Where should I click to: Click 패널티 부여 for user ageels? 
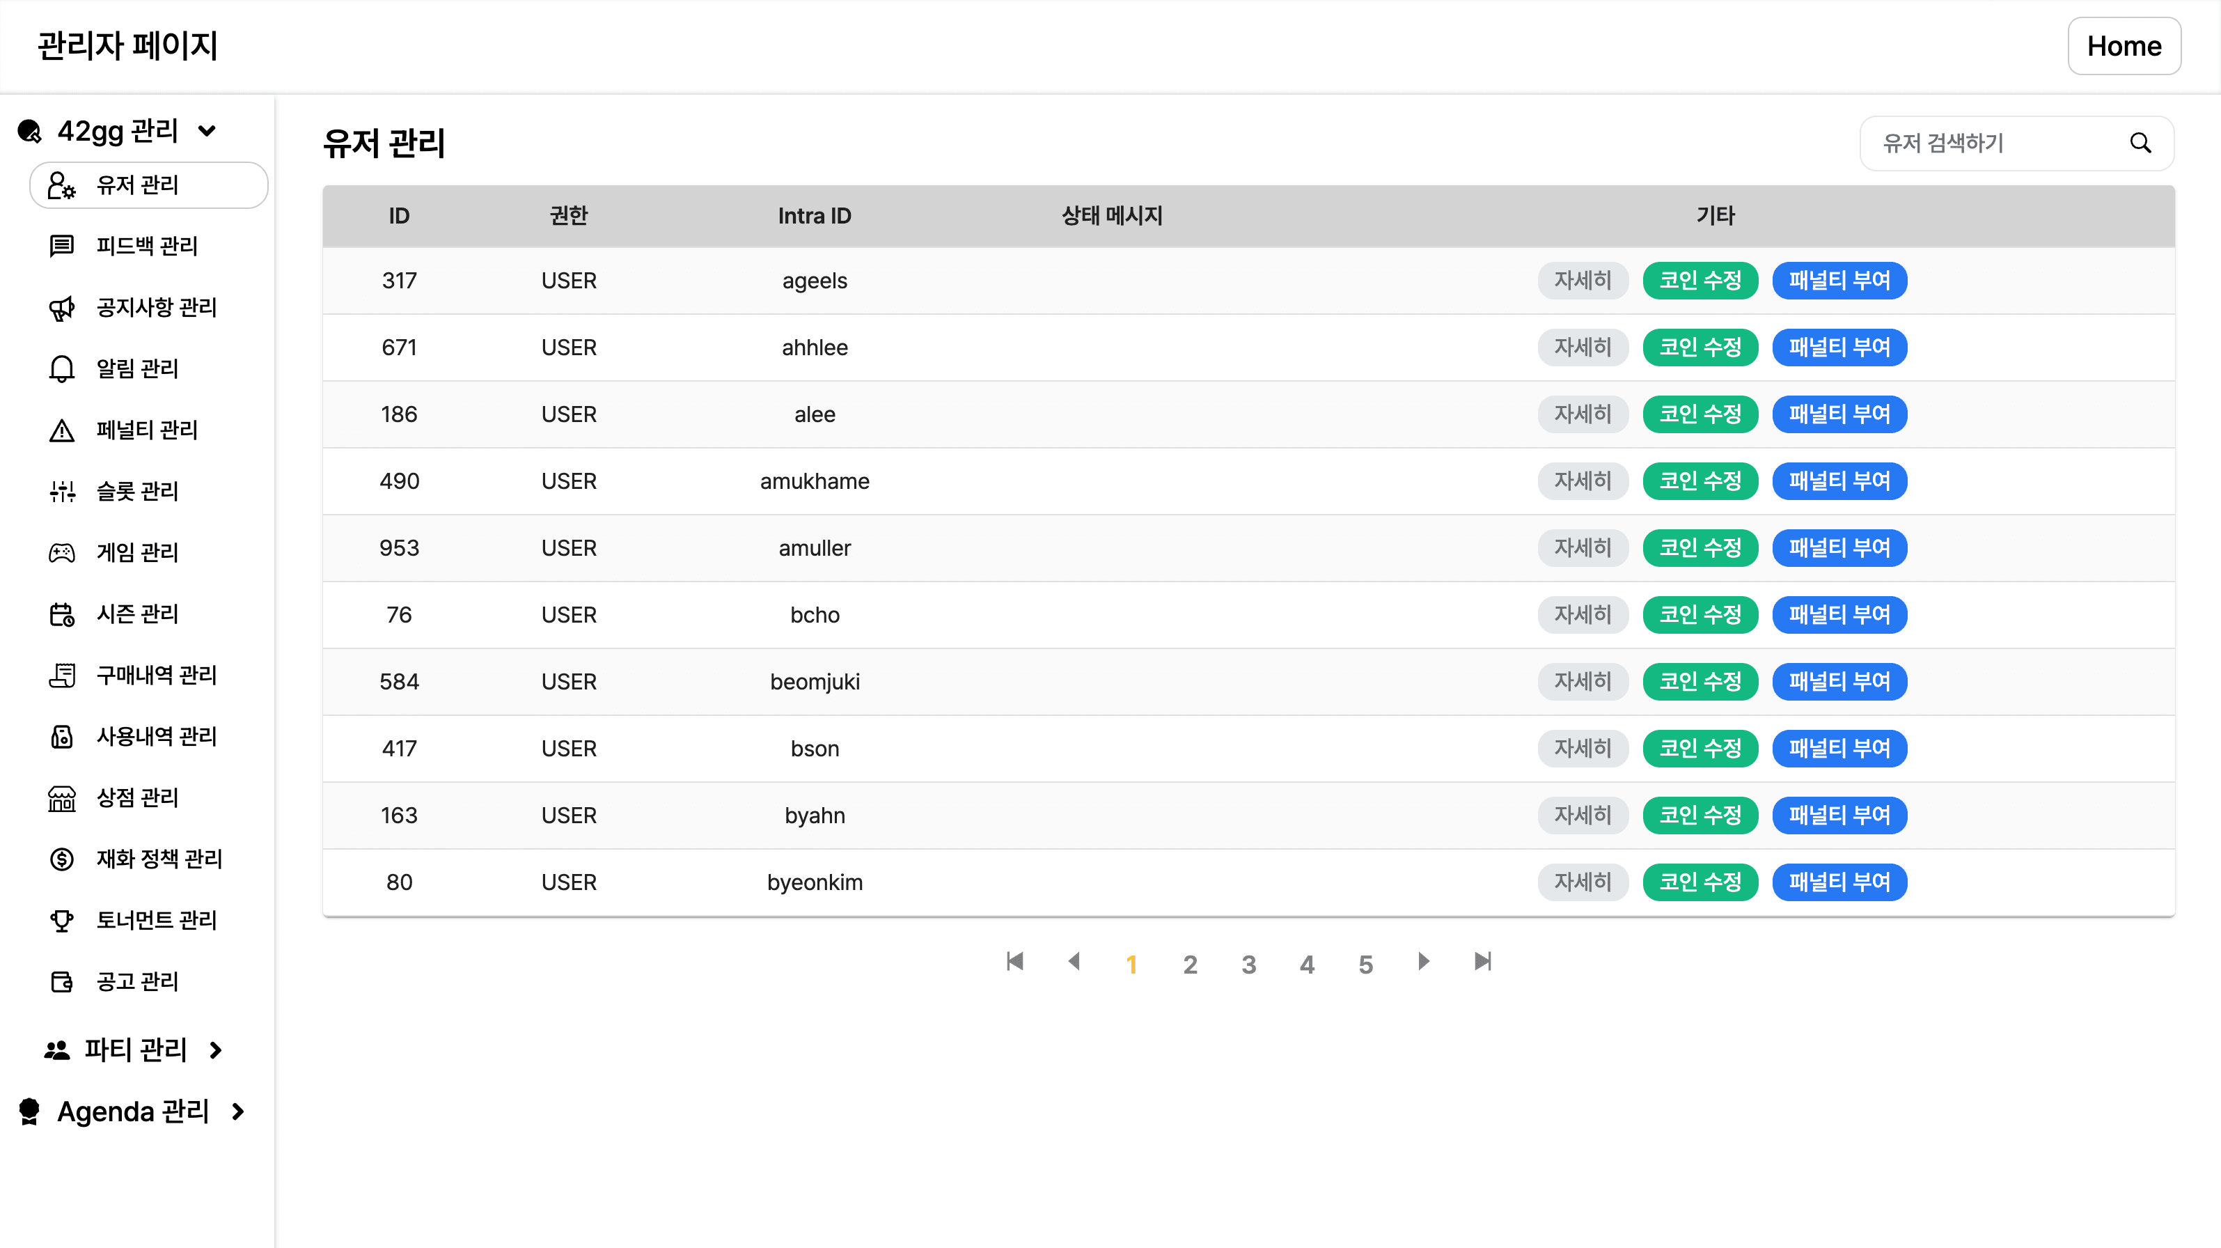1839,280
